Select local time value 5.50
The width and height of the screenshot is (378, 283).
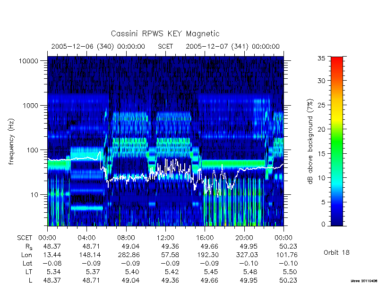coord(290,272)
